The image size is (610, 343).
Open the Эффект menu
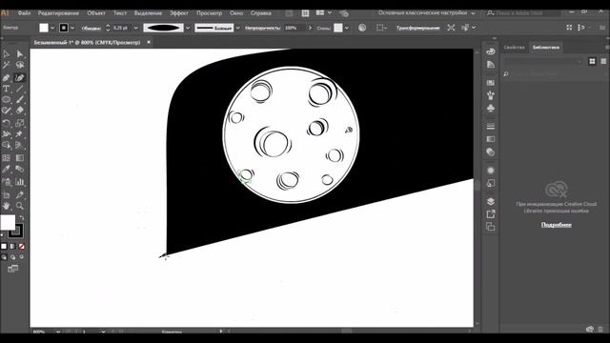tap(179, 12)
